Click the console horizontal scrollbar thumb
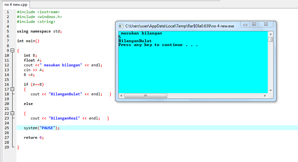298x162 pixels. click(x=146, y=96)
